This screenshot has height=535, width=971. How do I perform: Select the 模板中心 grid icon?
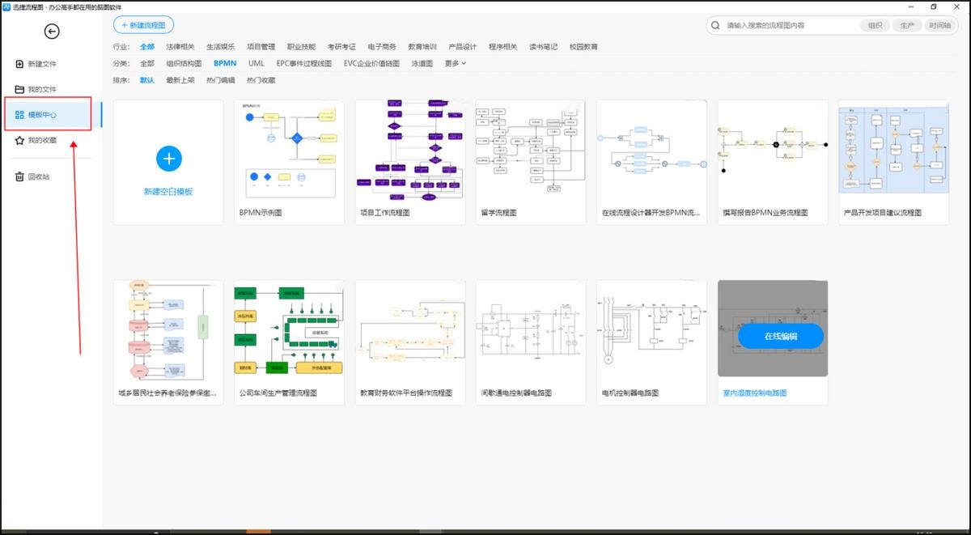click(x=20, y=115)
